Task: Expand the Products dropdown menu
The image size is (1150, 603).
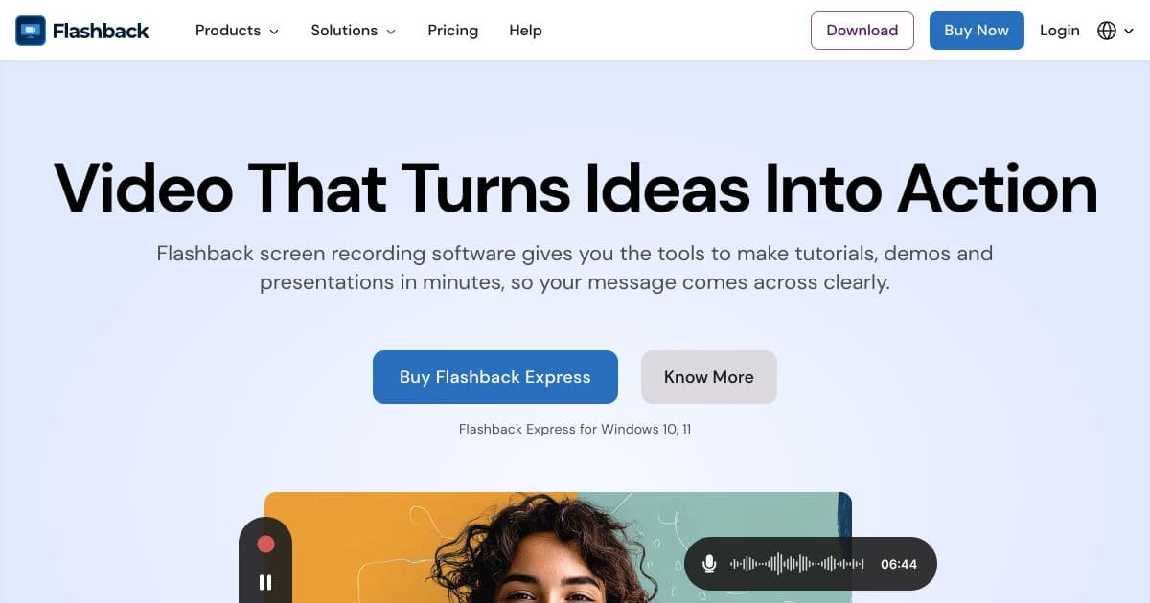Action: point(237,31)
